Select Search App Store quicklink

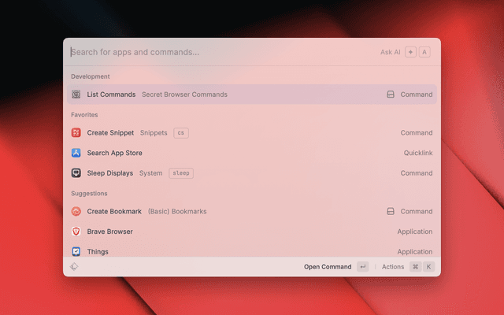point(252,153)
